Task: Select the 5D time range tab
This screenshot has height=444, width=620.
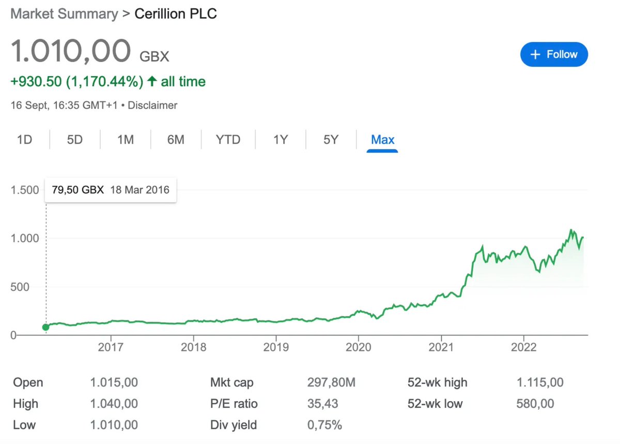Action: 75,140
